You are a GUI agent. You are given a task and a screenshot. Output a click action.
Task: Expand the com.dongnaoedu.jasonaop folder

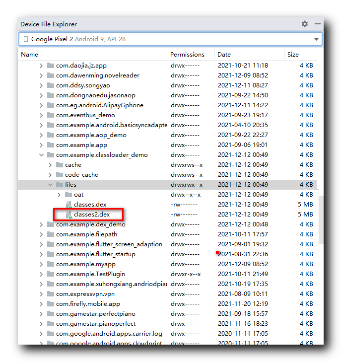41,95
